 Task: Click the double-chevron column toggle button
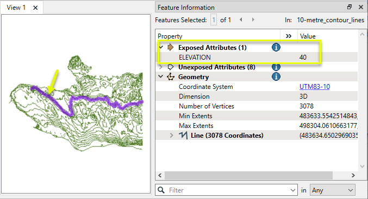click(x=289, y=36)
